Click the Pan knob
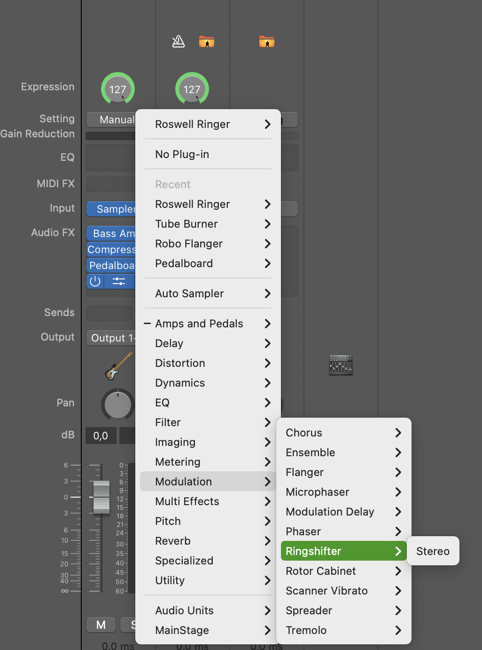The width and height of the screenshot is (482, 650). point(118,404)
